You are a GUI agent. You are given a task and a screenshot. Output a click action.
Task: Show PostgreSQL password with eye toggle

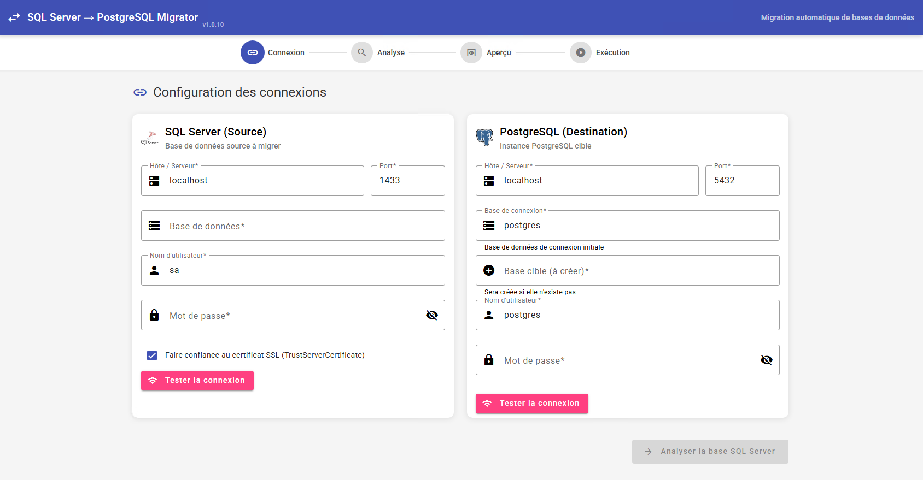coord(767,360)
